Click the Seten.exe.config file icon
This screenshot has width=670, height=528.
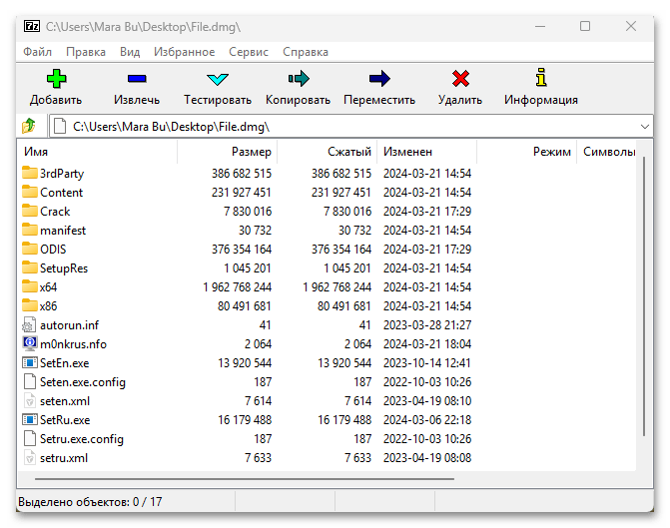tap(30, 381)
